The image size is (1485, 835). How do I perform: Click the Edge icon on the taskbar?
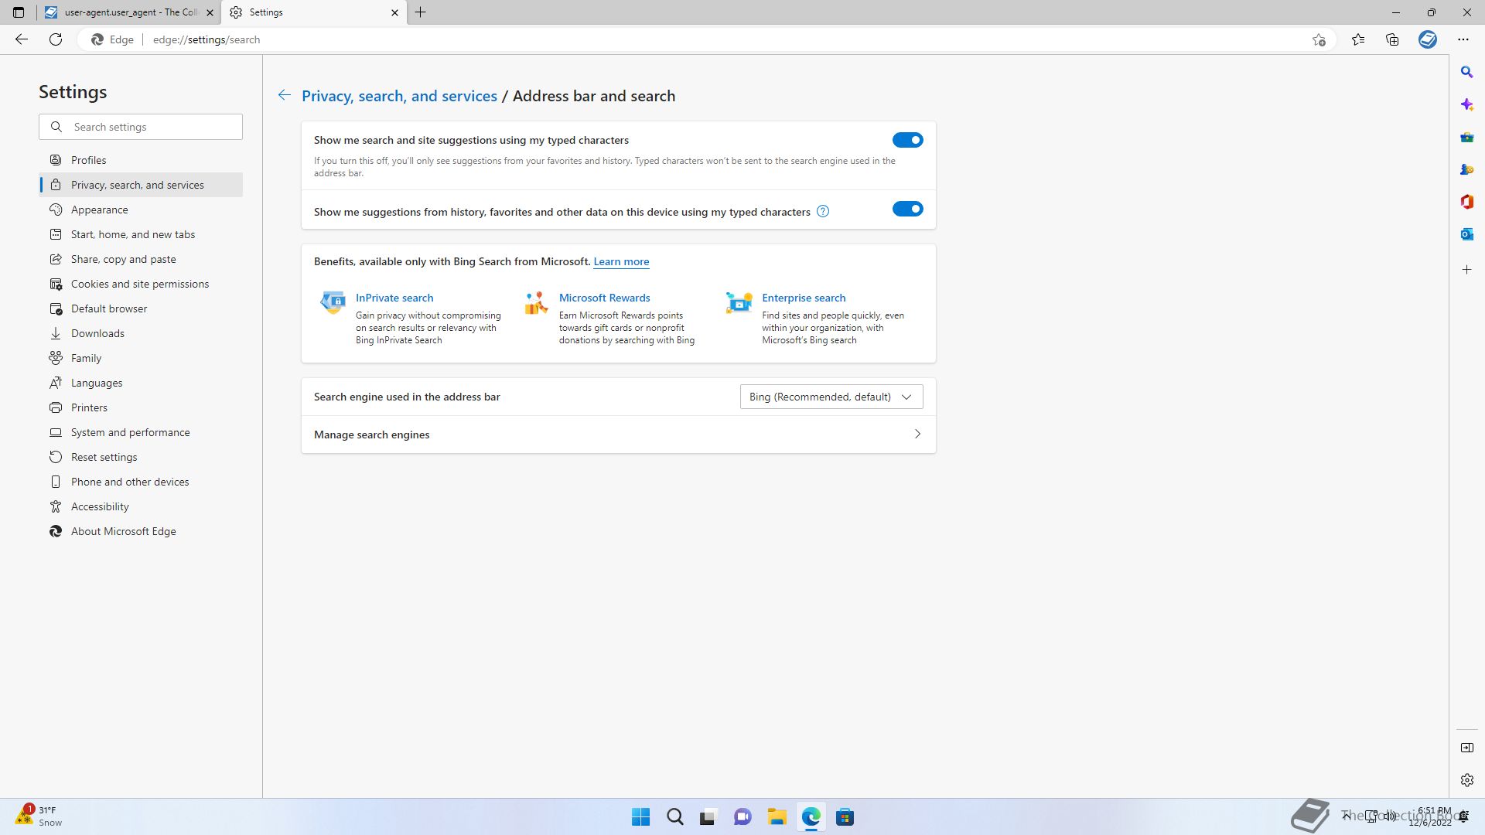[811, 816]
